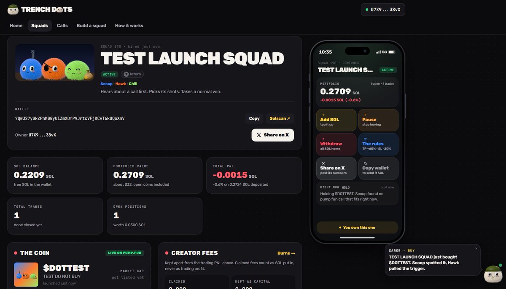Click the Intern level badge
506x289 pixels.
click(x=132, y=74)
